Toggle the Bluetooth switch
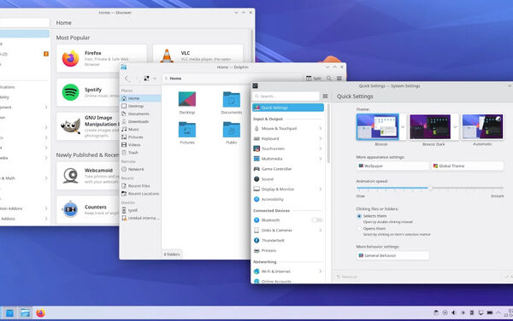The width and height of the screenshot is (513, 321). click(x=317, y=220)
